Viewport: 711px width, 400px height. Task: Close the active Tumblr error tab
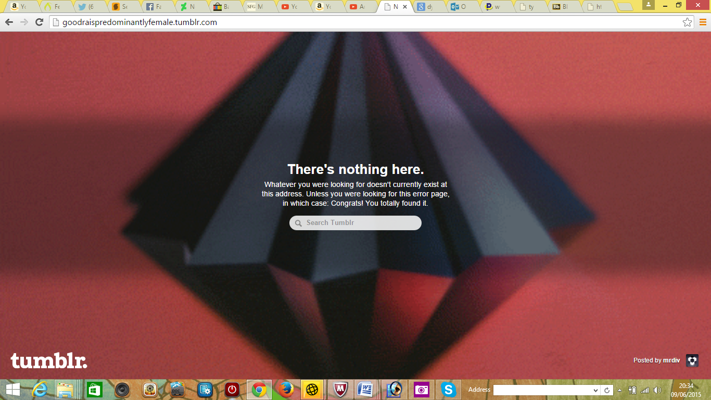point(405,7)
